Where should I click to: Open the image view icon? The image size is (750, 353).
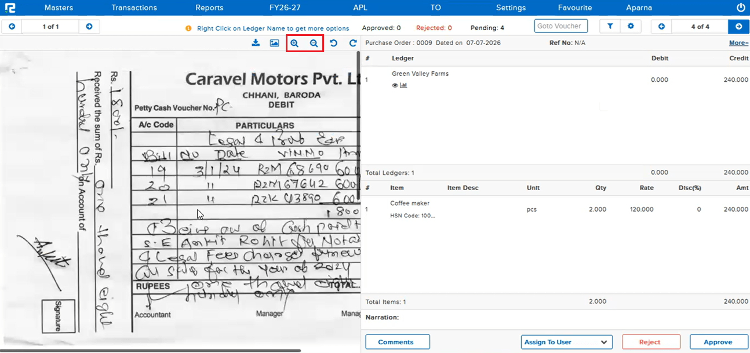coord(275,43)
